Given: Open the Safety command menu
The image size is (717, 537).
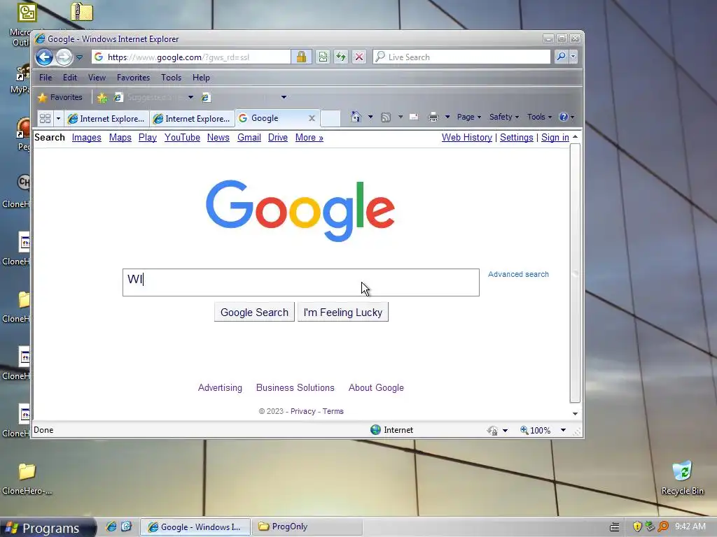Looking at the screenshot, I should [504, 117].
